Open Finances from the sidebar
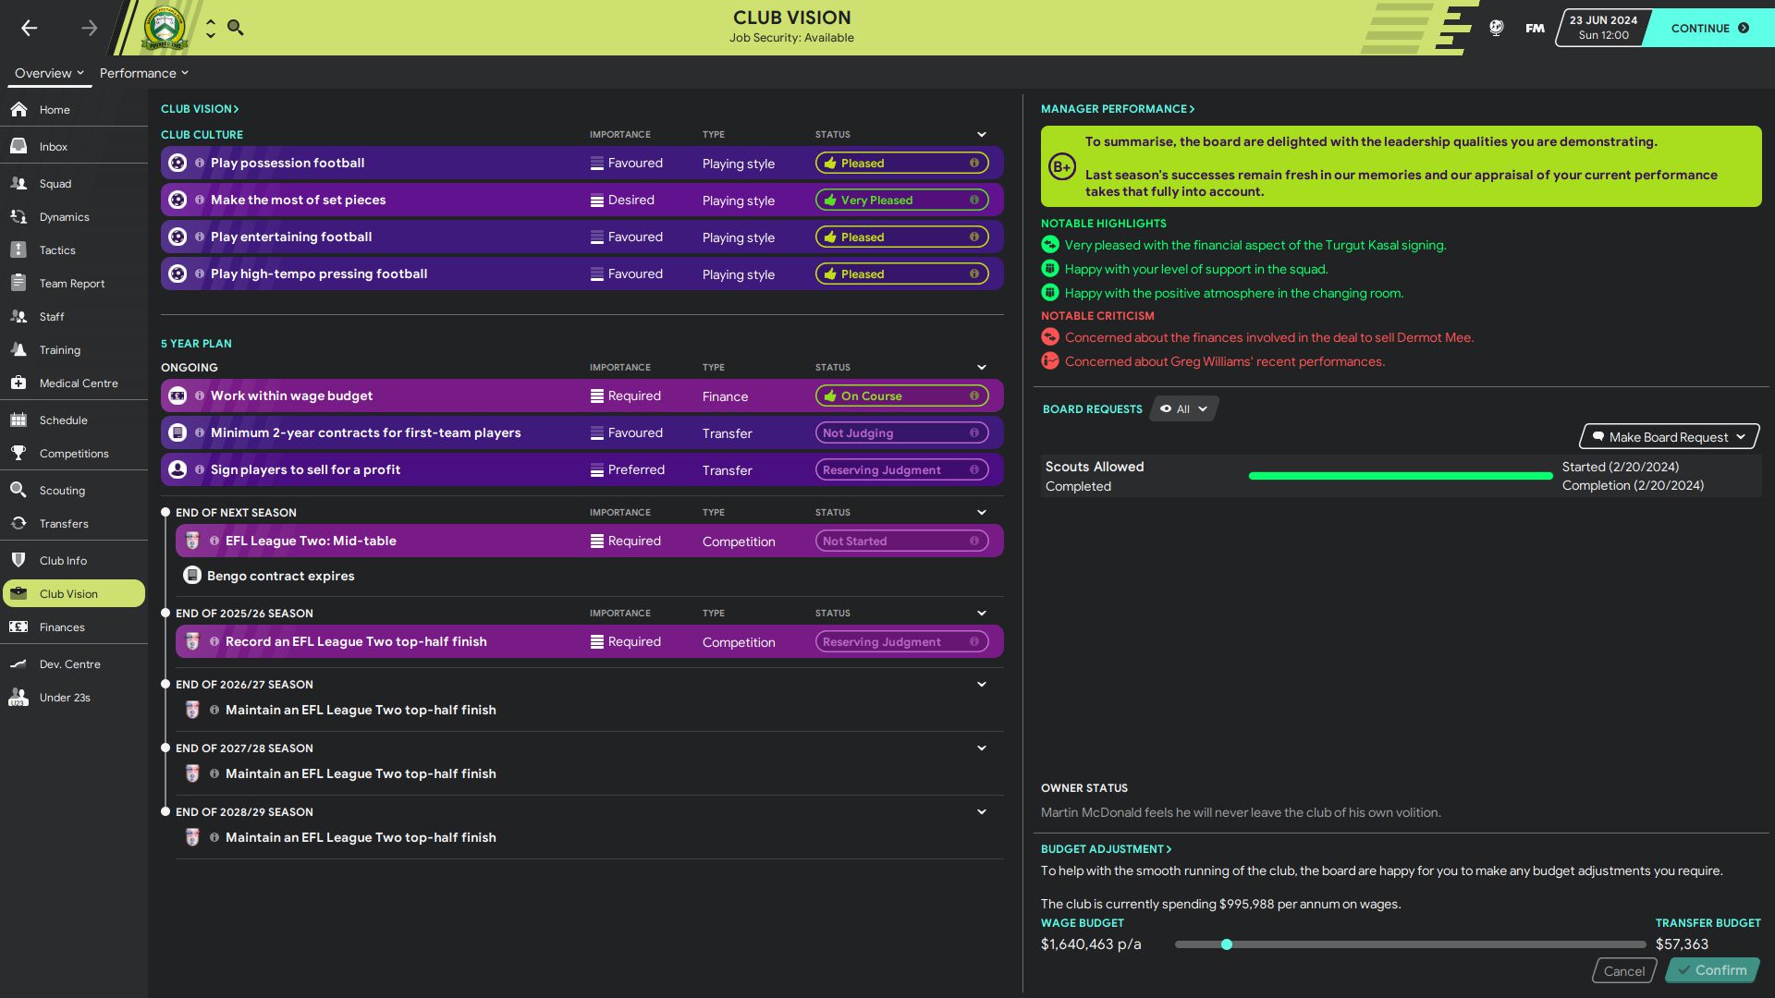Viewport: 1775px width, 998px height. coord(74,627)
